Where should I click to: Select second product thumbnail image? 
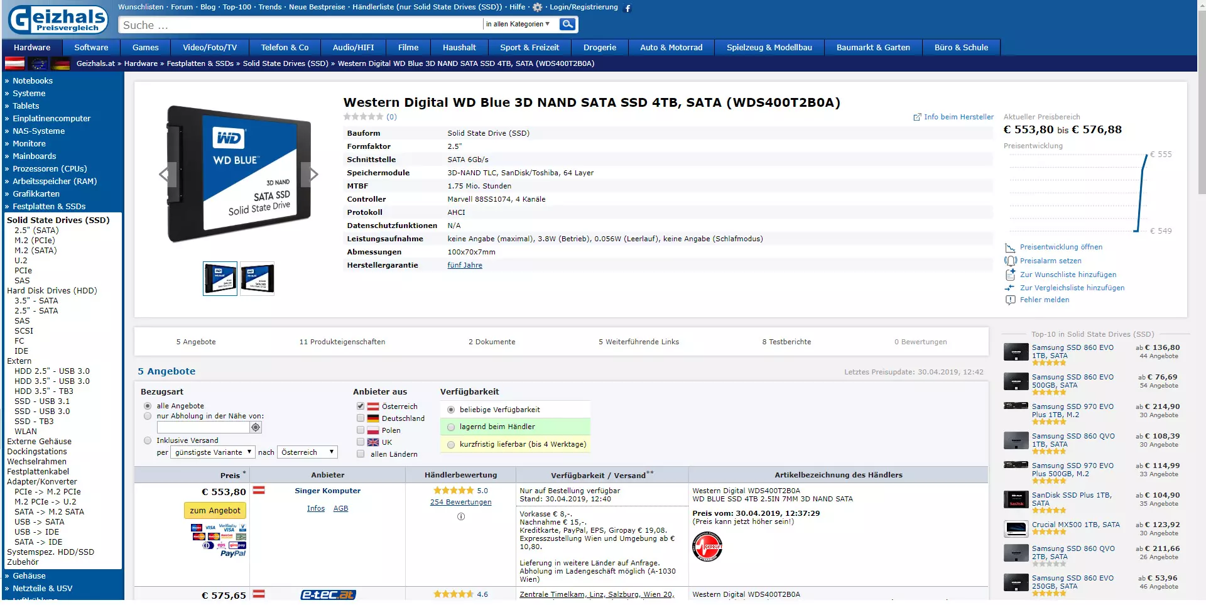point(258,278)
